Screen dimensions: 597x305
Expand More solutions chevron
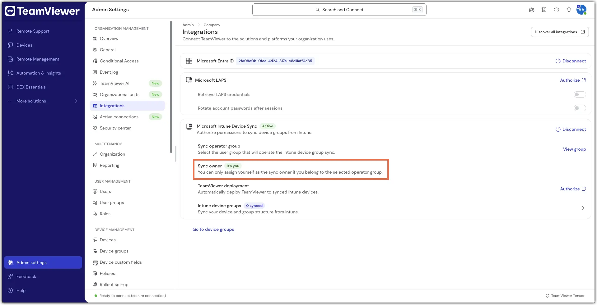click(76, 101)
